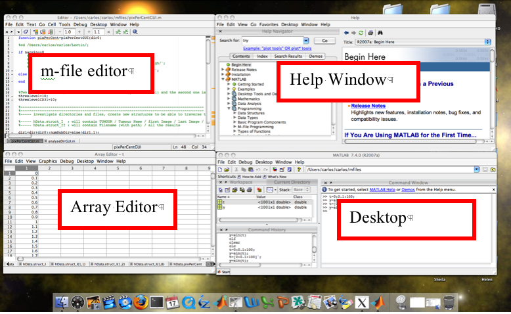The image size is (511, 314).
Task: Click the Import data icon in Workspace toolbar
Action: tap(234, 190)
